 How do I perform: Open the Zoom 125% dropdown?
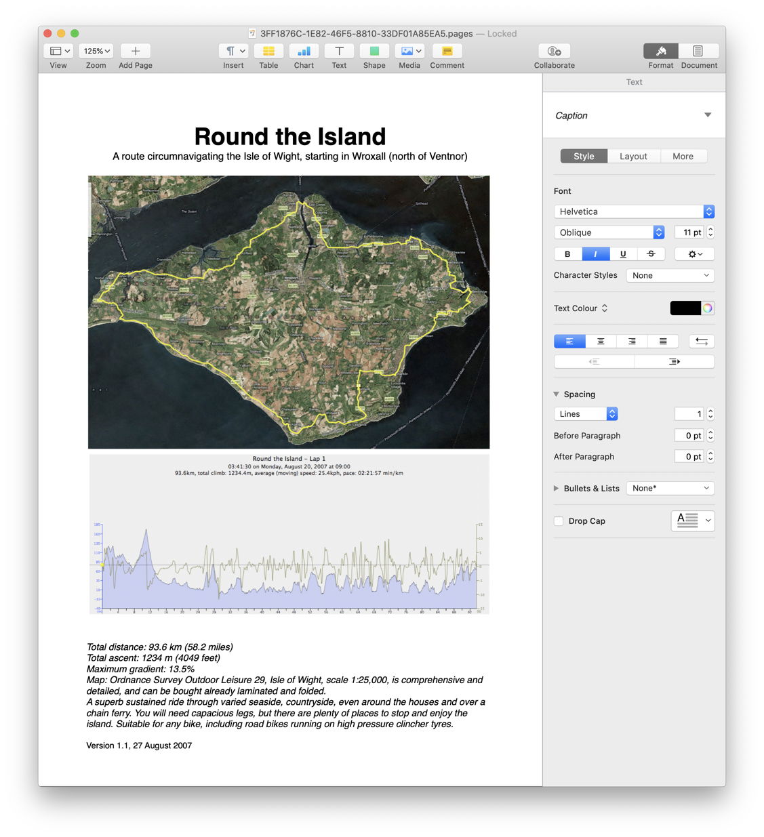[x=97, y=51]
